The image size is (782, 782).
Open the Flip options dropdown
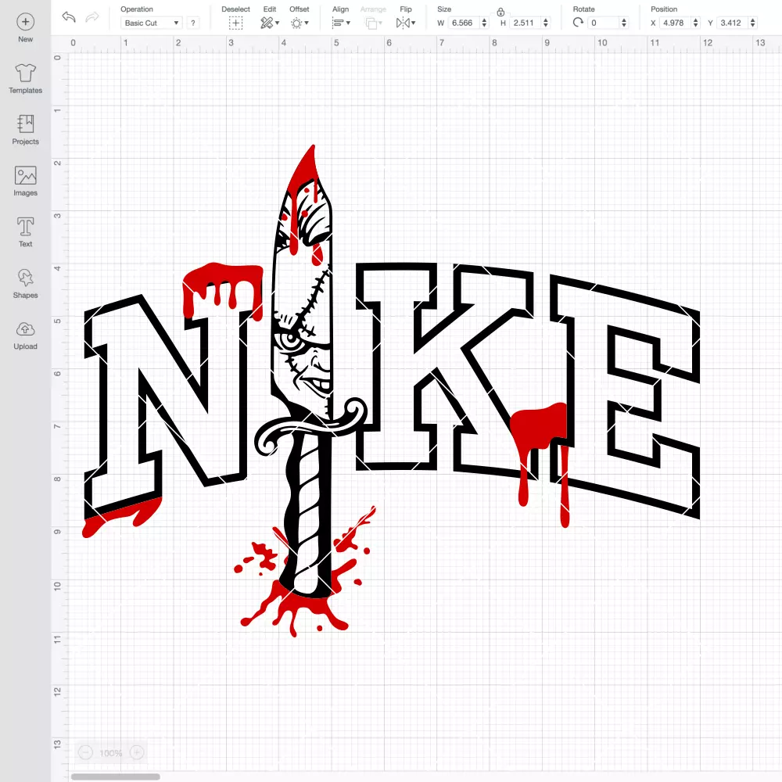pos(406,23)
